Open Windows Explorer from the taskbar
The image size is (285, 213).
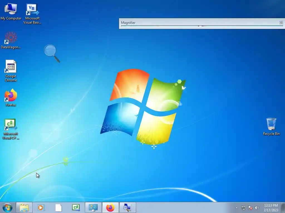click(24, 207)
